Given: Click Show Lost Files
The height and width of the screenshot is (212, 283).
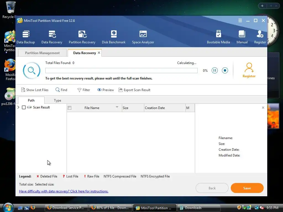Looking at the screenshot, I should (35, 90).
